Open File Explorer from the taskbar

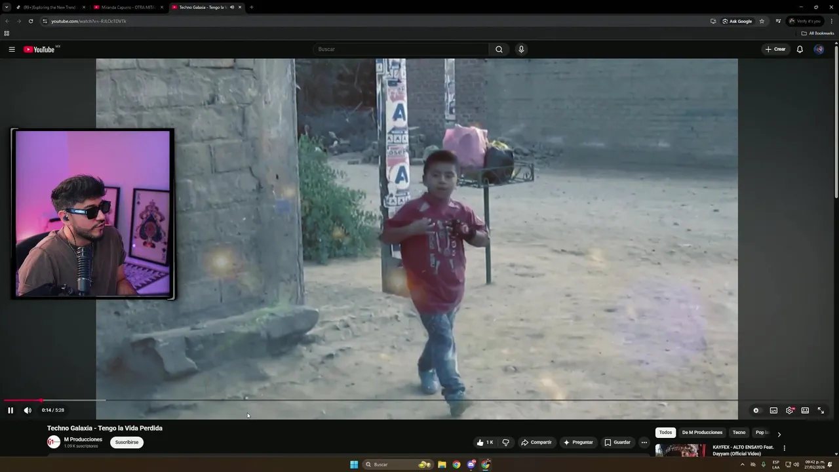coord(442,465)
